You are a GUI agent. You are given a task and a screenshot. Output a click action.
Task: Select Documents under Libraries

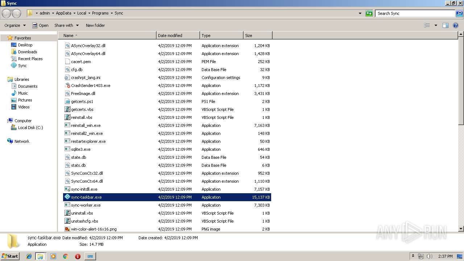tap(28, 86)
